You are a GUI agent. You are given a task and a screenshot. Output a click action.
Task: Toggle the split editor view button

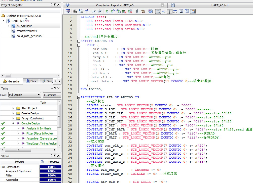pos(169,11)
